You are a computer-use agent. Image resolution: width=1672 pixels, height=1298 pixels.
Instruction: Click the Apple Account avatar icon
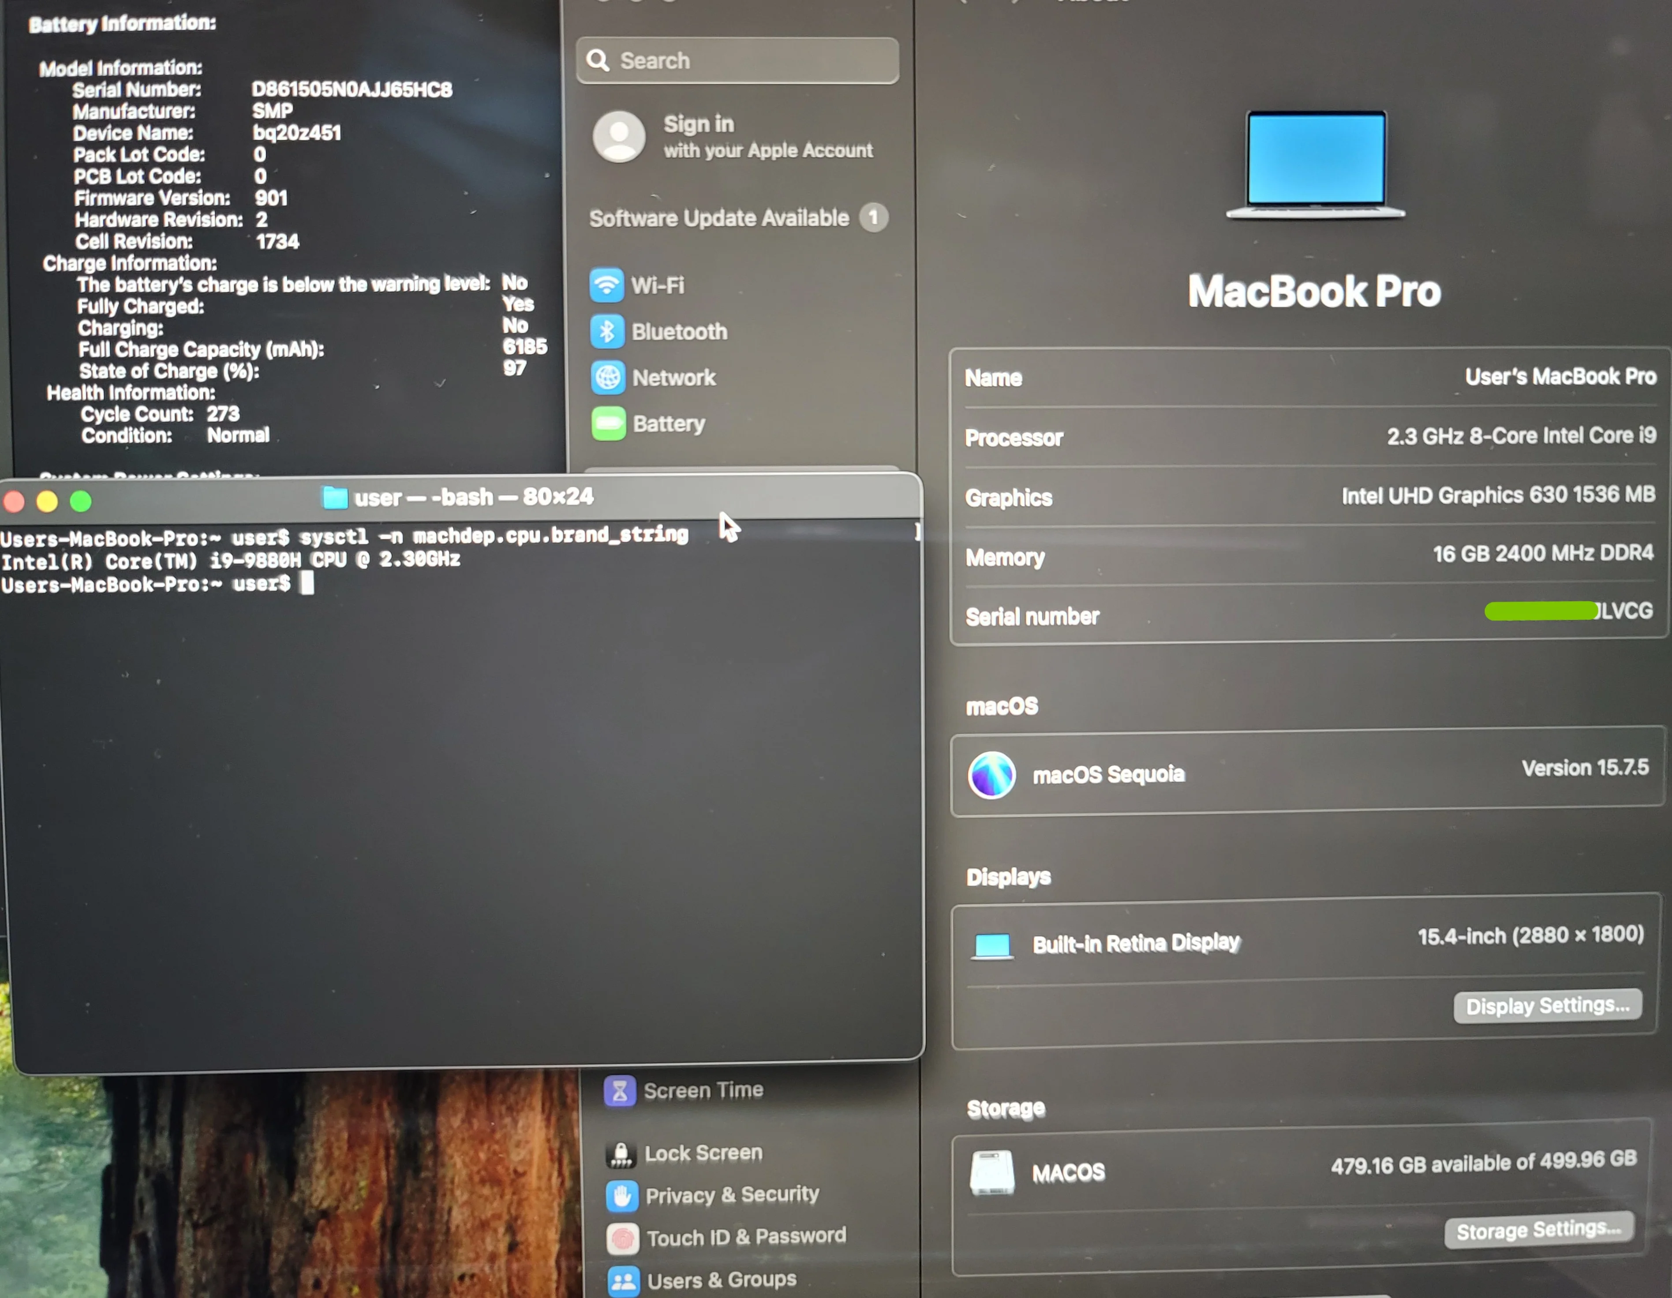pos(619,137)
